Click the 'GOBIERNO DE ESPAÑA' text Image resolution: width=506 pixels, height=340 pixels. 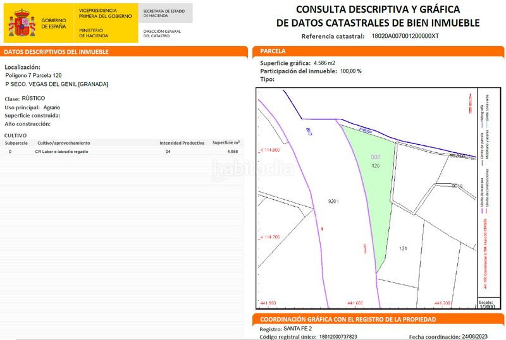[54, 23]
